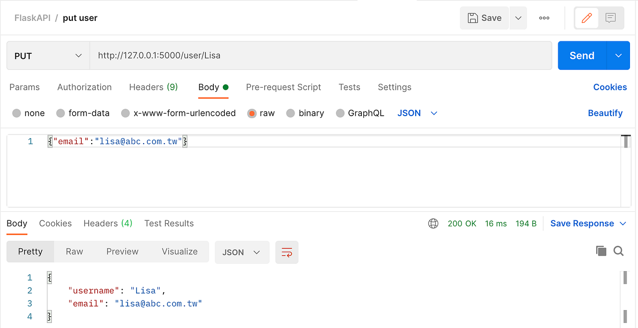
Task: Select the raw body radio button
Action: pos(252,113)
